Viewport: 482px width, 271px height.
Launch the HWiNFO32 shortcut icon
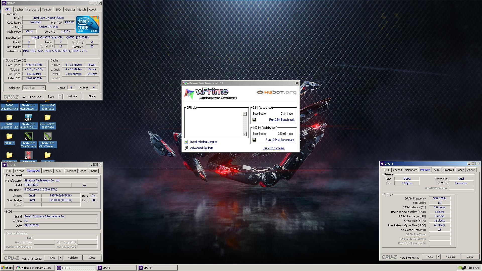click(x=28, y=117)
